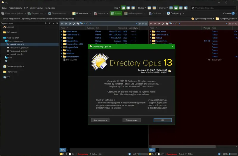Viewport: 238px width, 156px height.
Task: Click copy version info icon in About dialog
Action: [170, 71]
